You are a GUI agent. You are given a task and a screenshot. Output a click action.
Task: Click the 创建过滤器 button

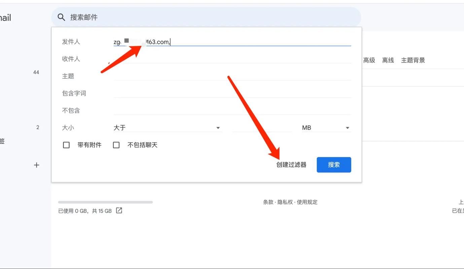coord(291,165)
